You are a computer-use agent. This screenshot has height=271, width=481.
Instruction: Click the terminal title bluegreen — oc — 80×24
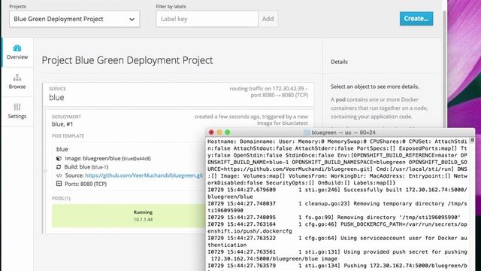[343, 132]
